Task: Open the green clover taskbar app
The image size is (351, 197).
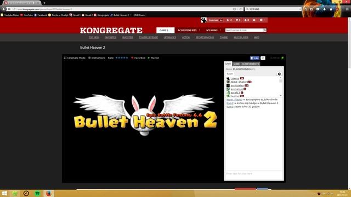Action: pos(15,193)
